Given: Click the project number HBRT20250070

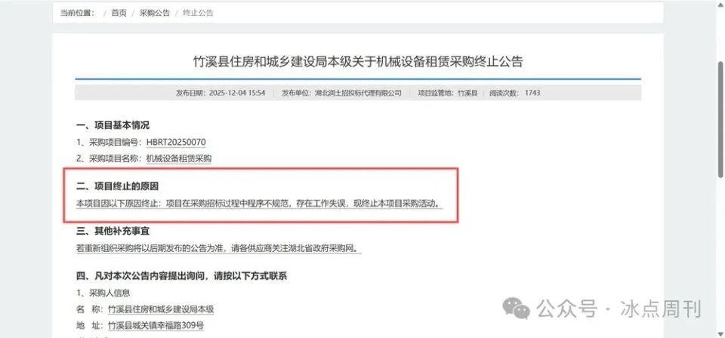Looking at the screenshot, I should 176,142.
